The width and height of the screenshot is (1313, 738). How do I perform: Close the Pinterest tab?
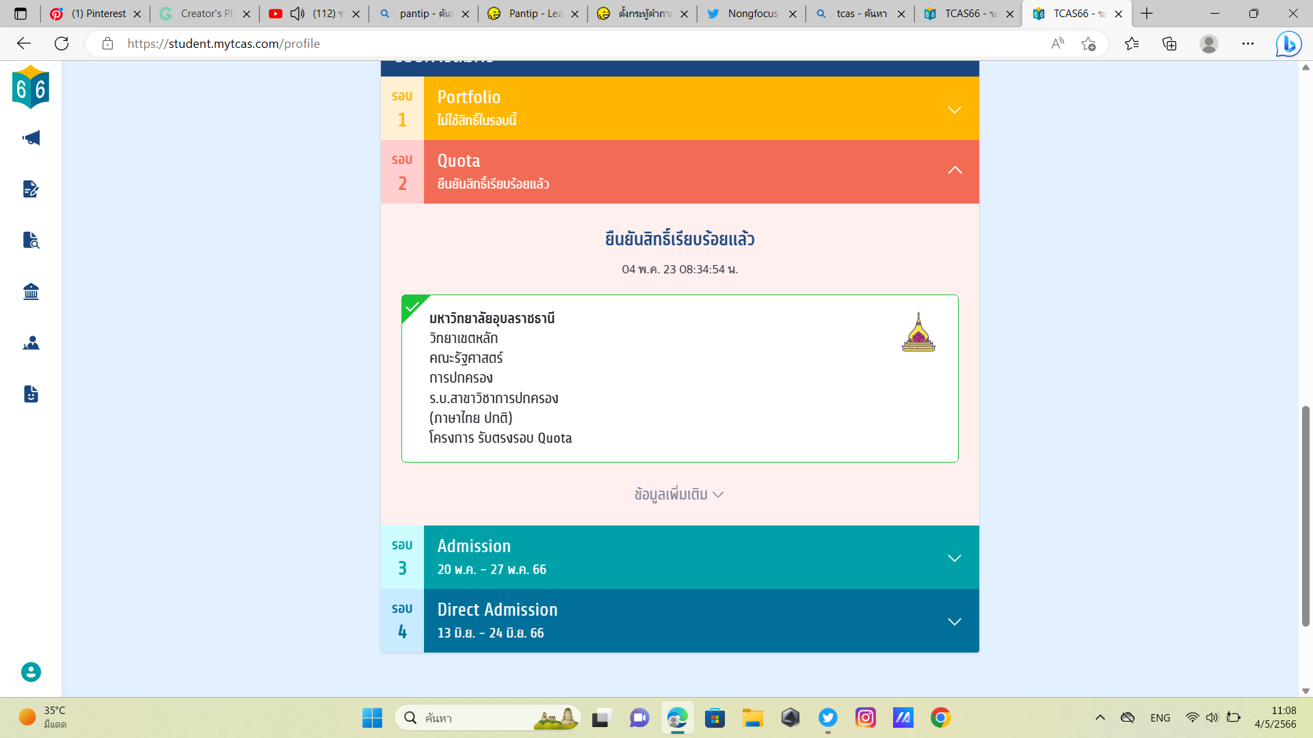(137, 14)
